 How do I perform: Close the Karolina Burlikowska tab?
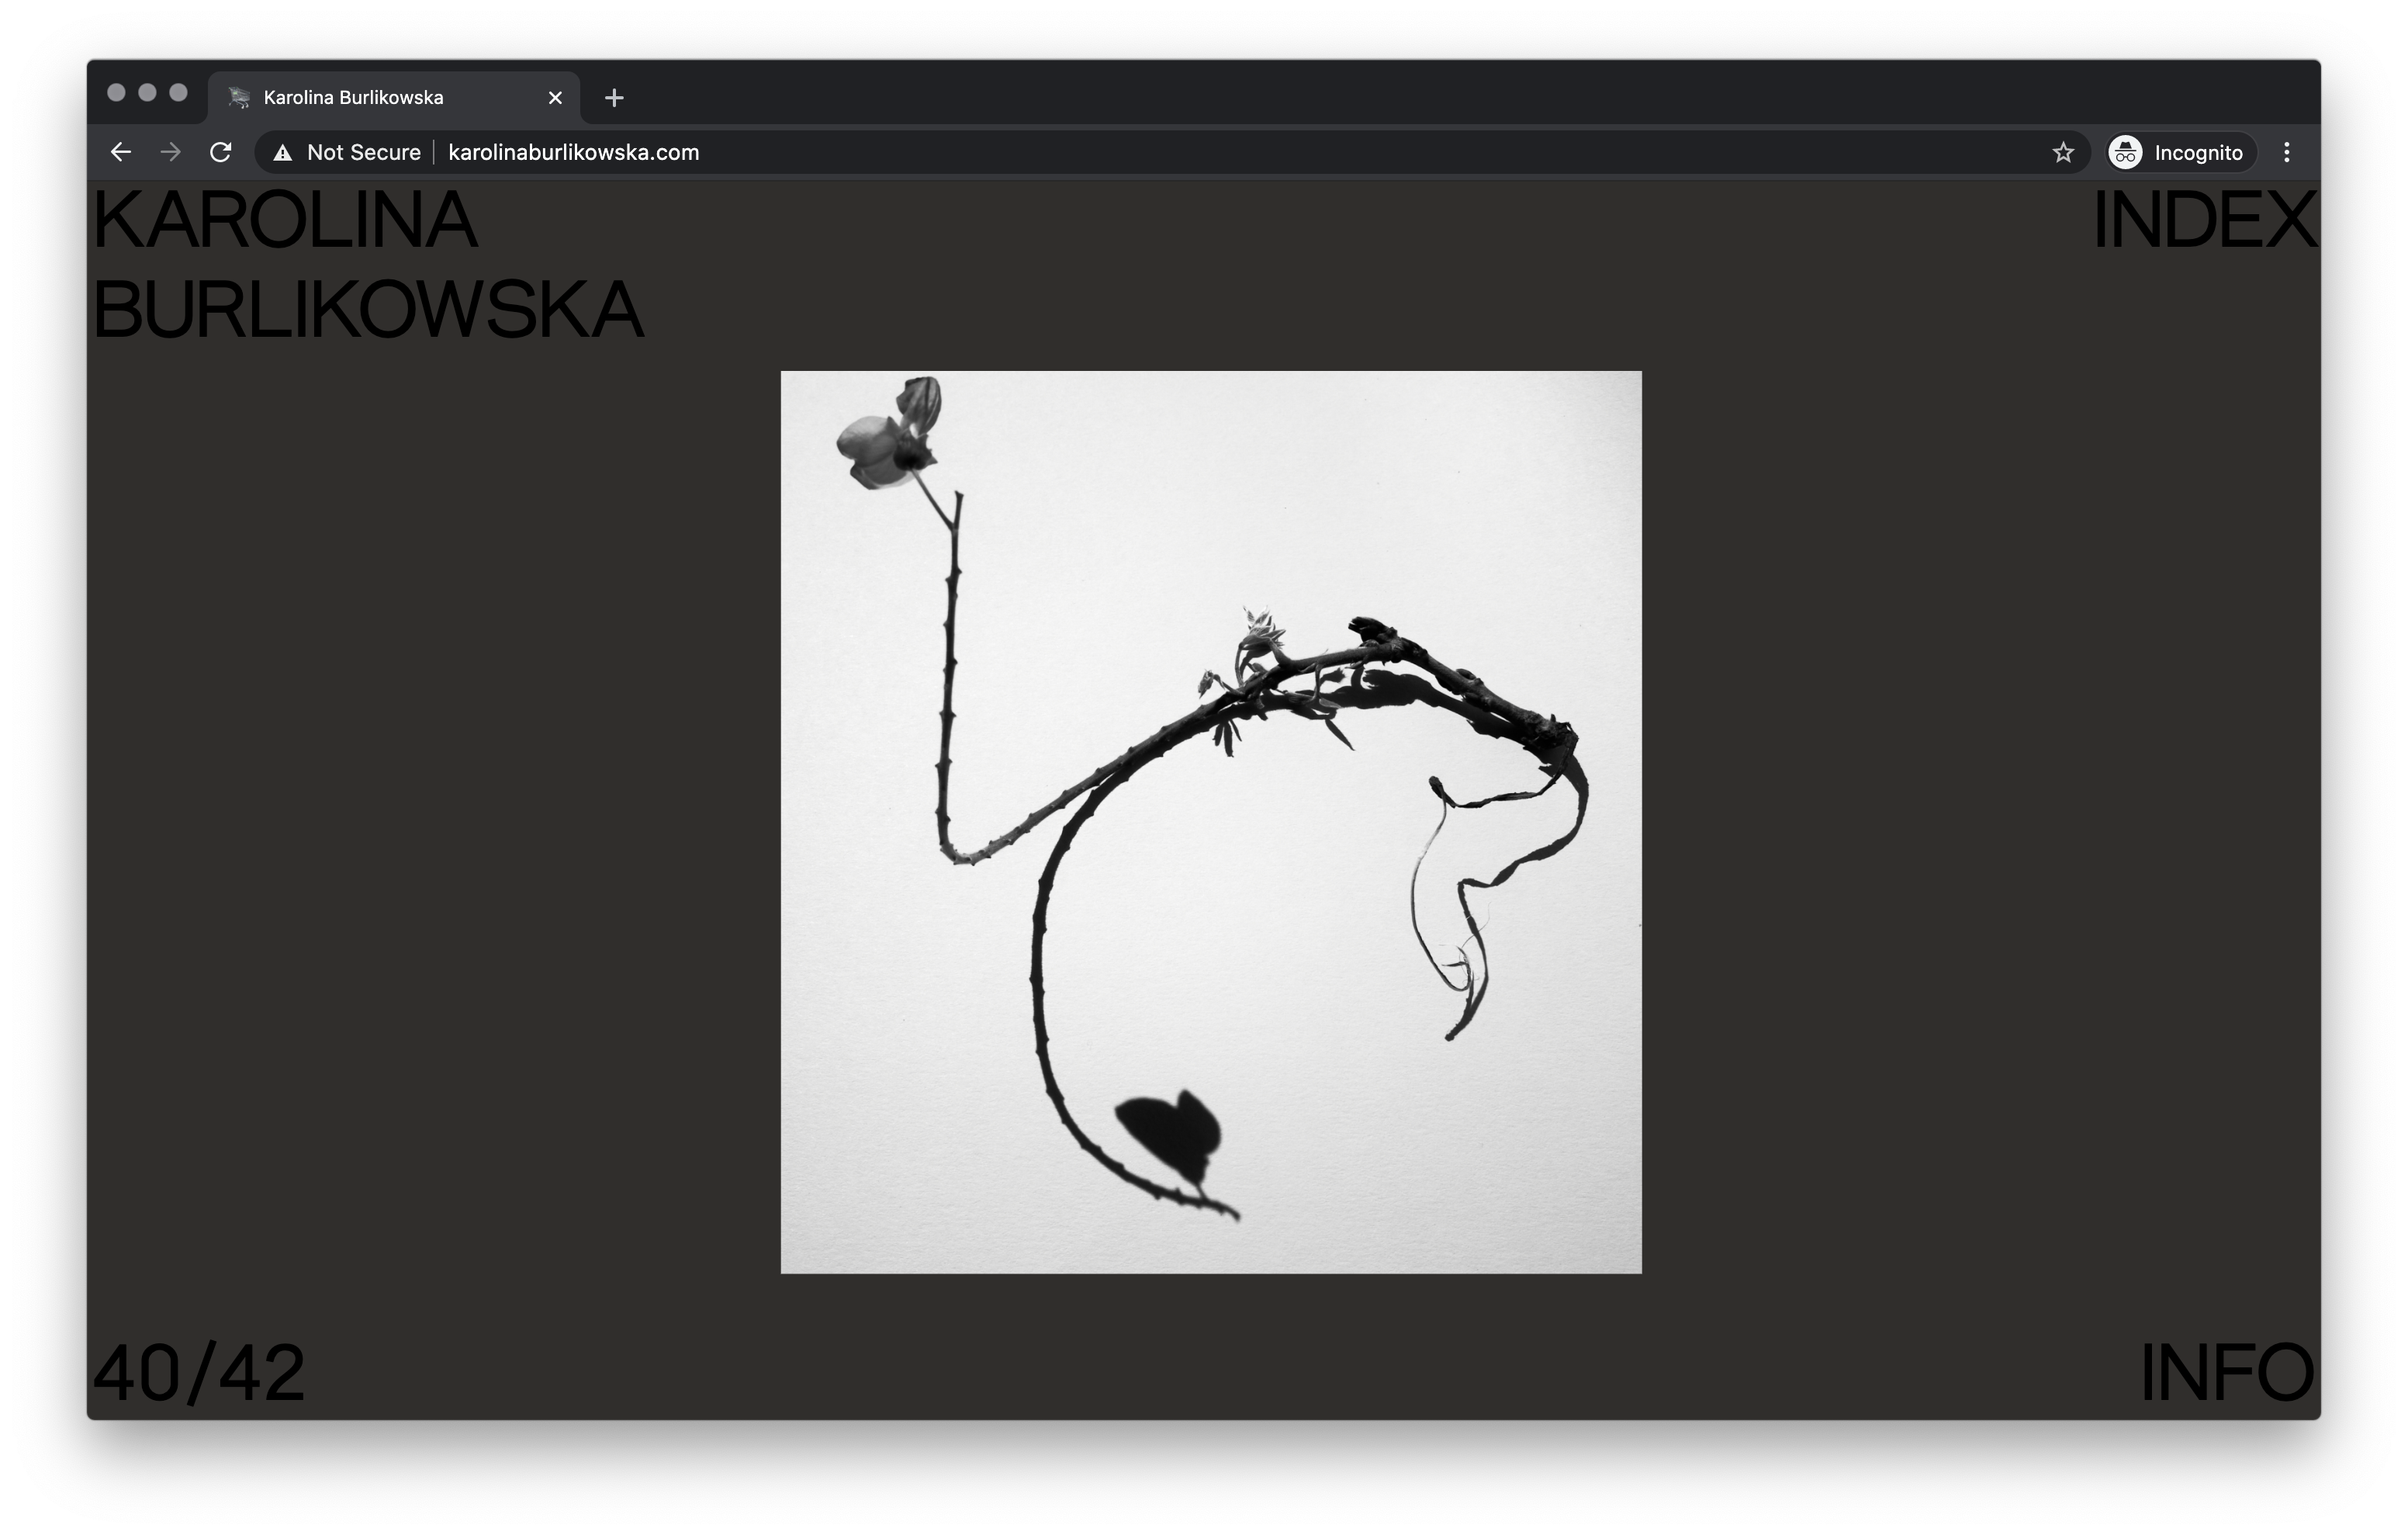tap(556, 98)
